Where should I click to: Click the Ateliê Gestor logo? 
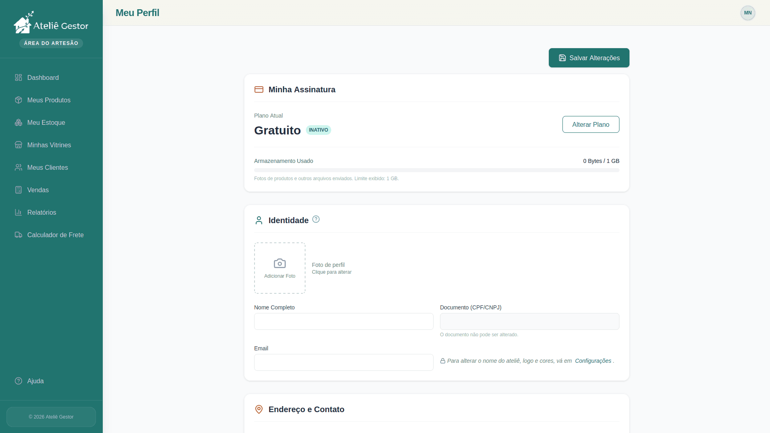51,24
